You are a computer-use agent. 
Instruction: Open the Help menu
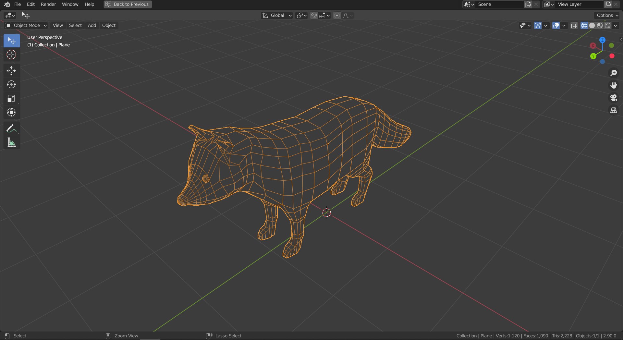coord(89,4)
